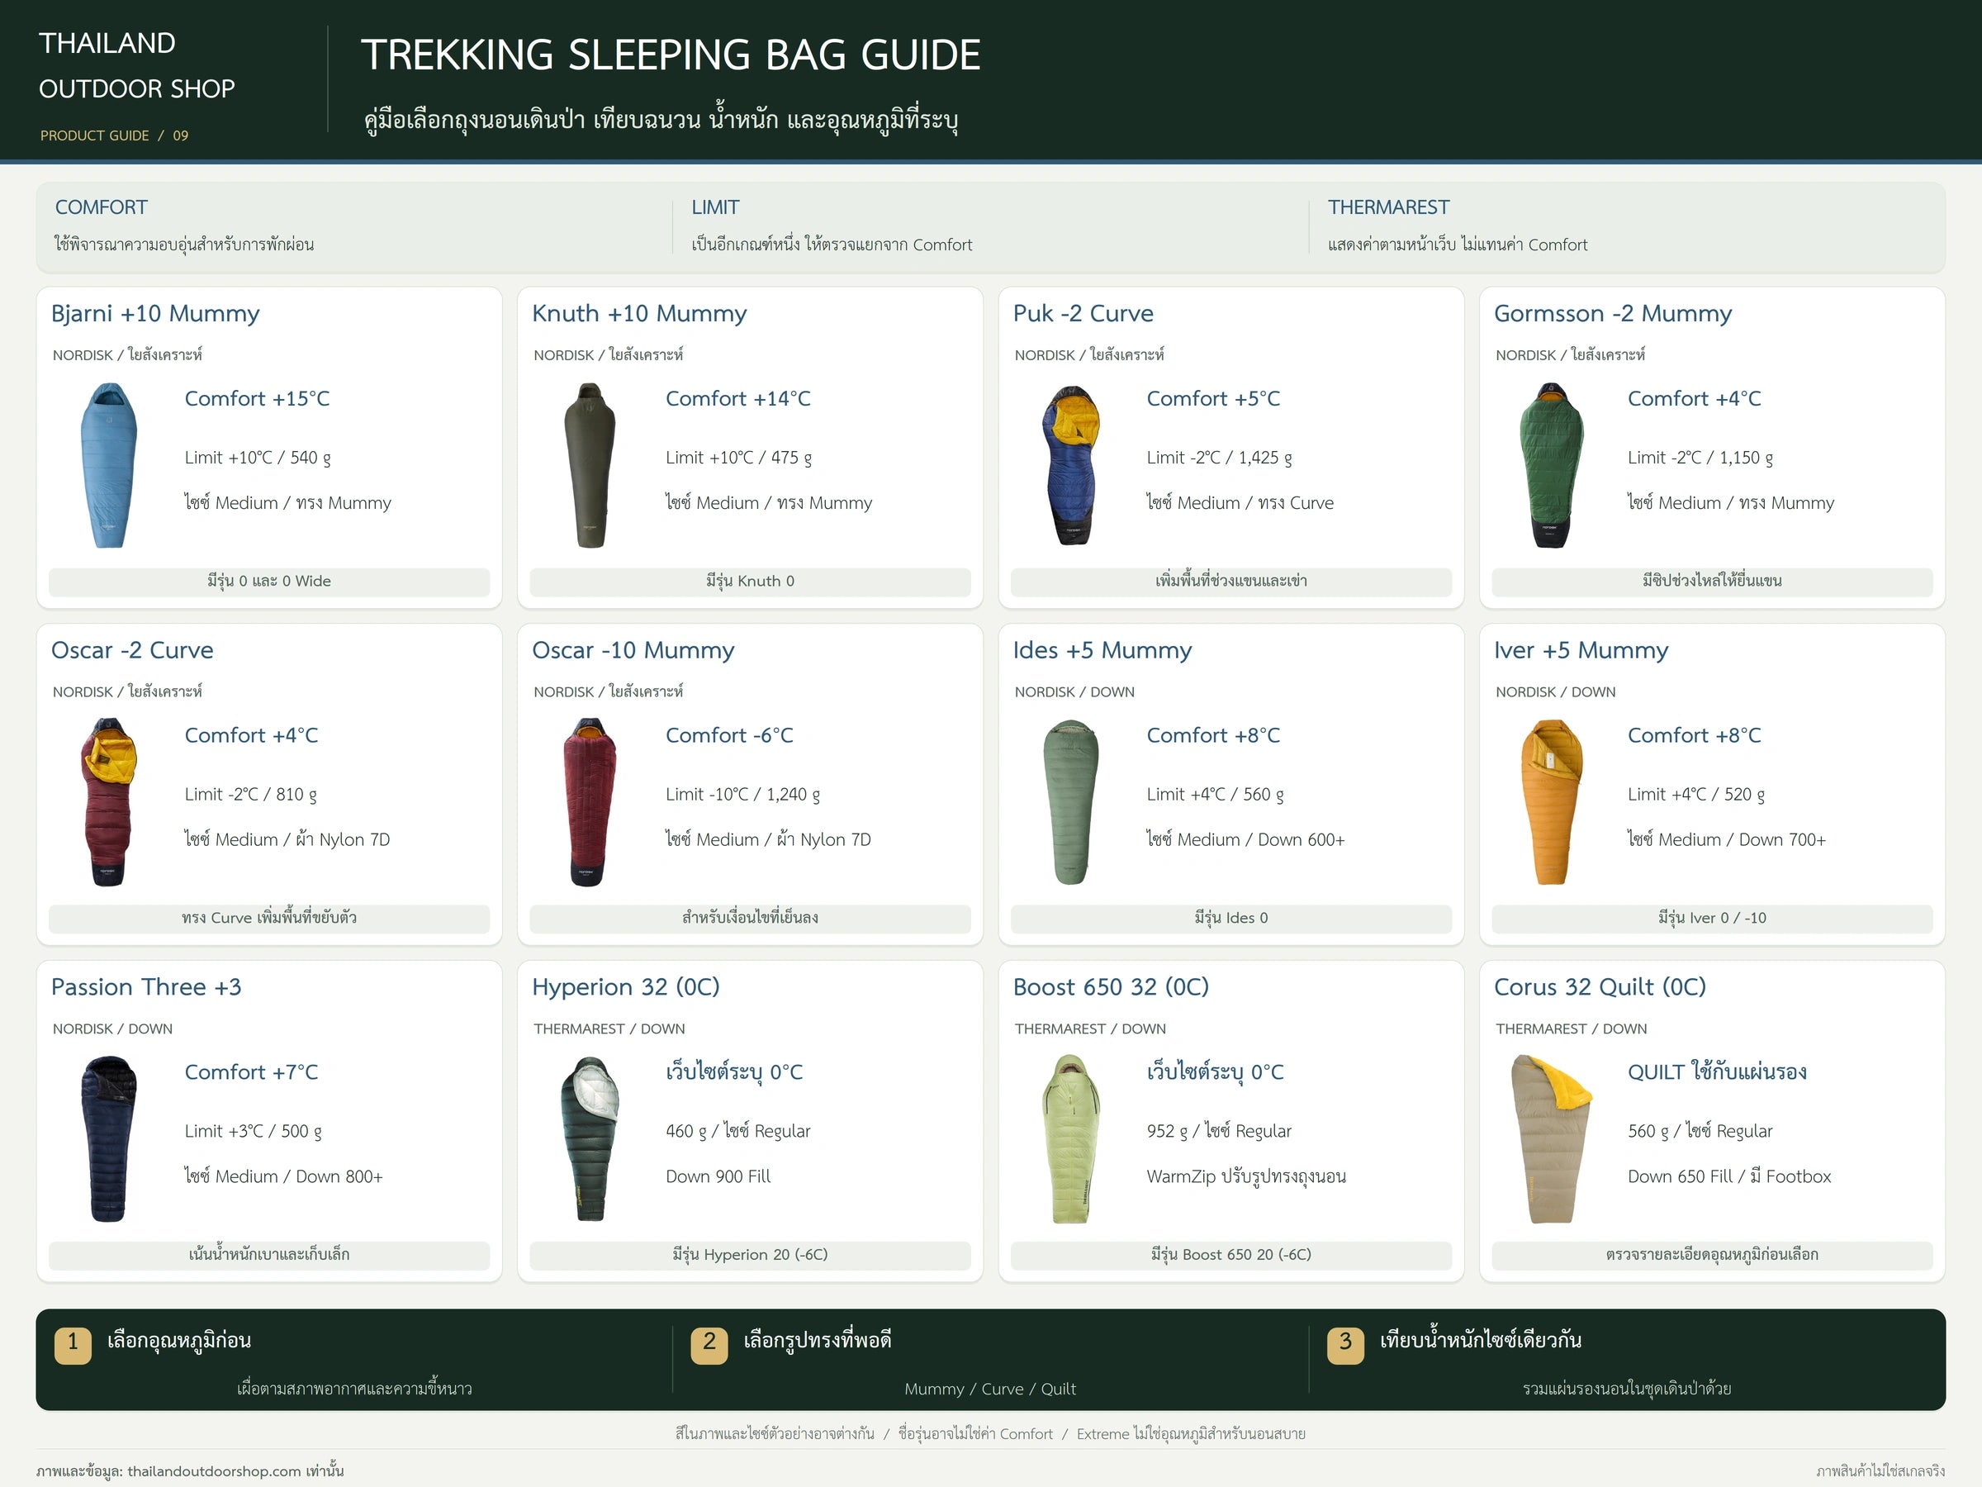1982x1487 pixels.
Task: Select the "Iver +5 Mummy" heading
Action: point(1581,651)
